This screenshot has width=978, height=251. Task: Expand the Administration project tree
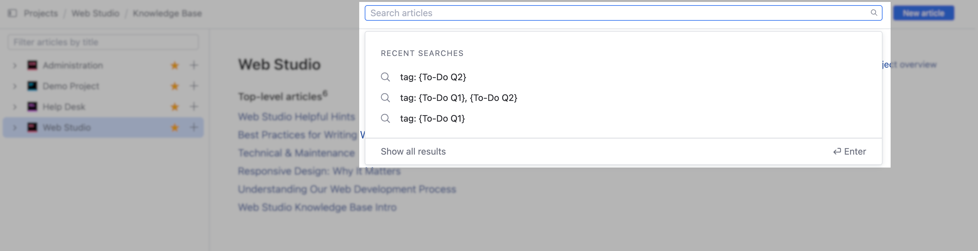15,65
